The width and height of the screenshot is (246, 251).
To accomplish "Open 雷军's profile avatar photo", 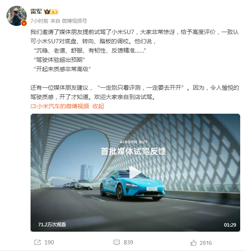I will click(x=17, y=16).
